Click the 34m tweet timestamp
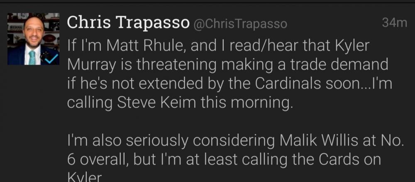This screenshot has height=182, width=415. tap(394, 23)
